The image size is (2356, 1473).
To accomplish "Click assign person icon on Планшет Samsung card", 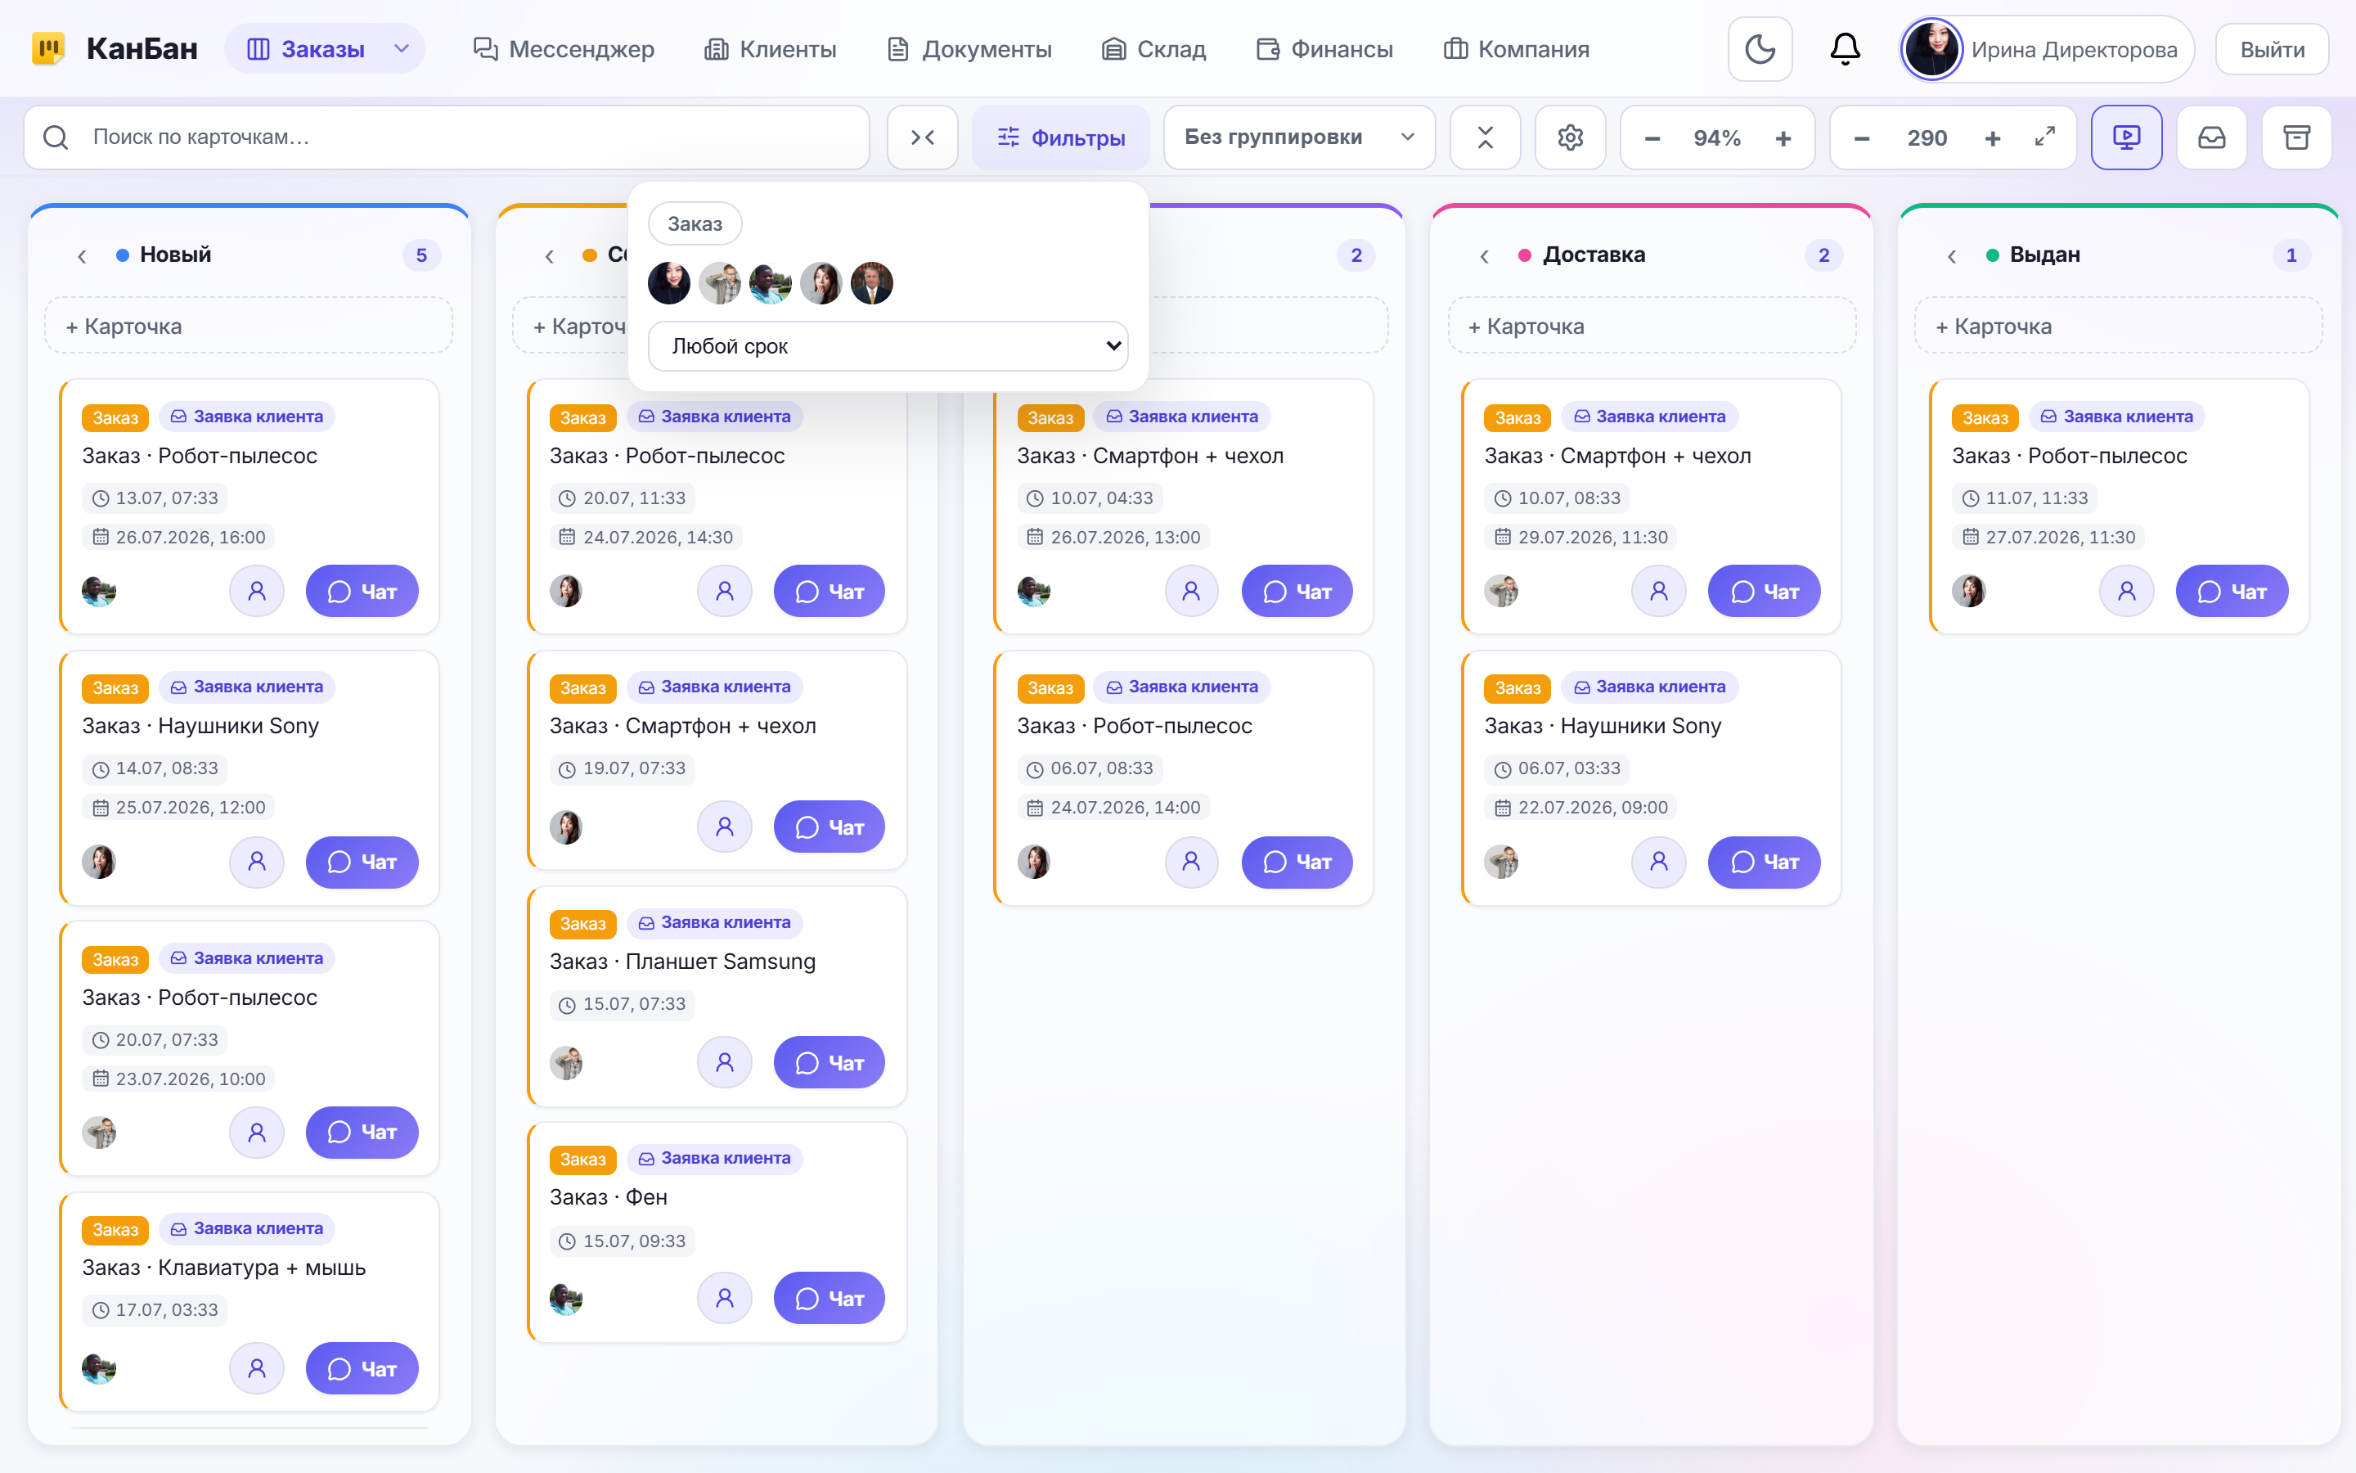I will click(724, 1062).
